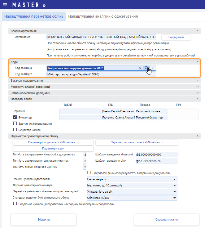The image size is (205, 228).
Task: Expand the Загальні налаштування section
Action: click(198, 81)
